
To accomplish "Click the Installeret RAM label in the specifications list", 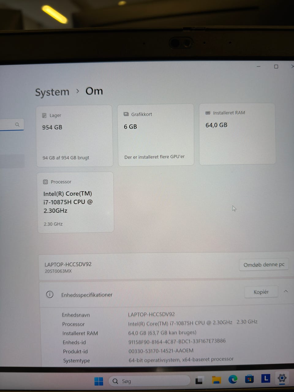I will coord(80,333).
